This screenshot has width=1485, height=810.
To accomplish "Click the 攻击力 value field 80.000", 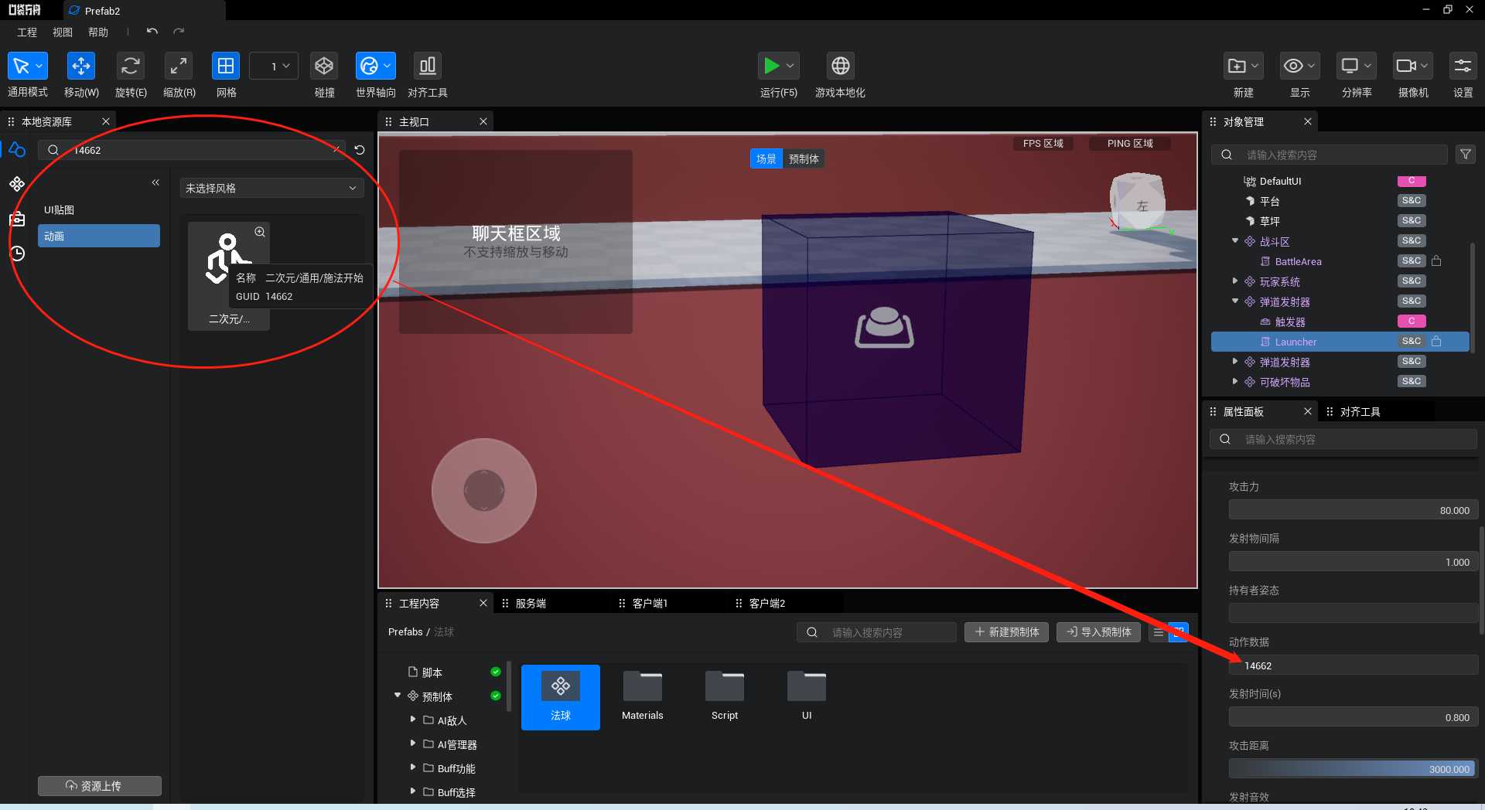I will (x=1354, y=510).
